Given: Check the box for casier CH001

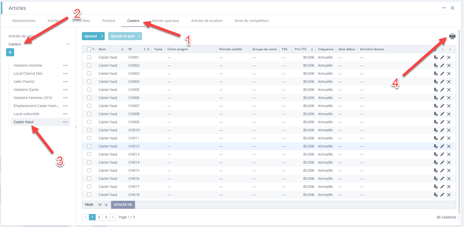Looking at the screenshot, I should pos(89,57).
